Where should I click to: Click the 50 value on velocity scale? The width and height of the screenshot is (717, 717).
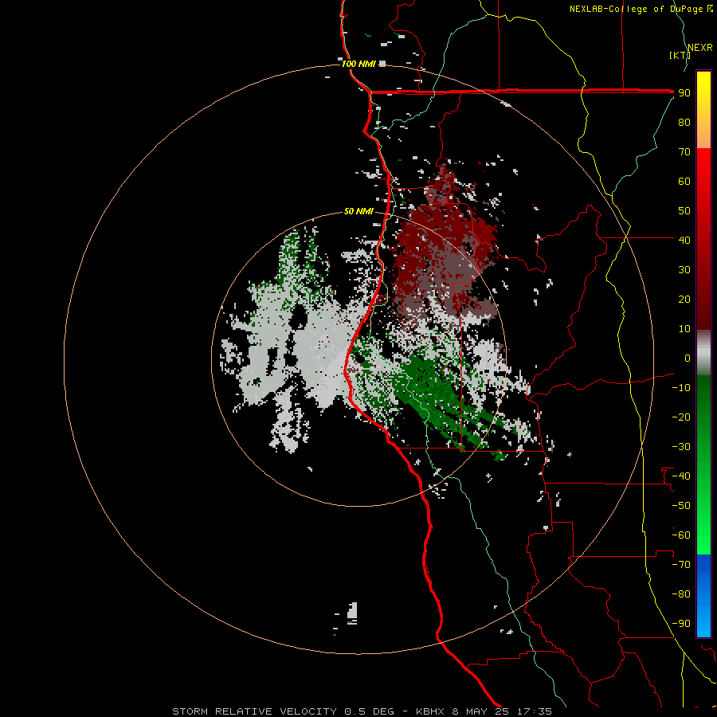[x=684, y=211]
